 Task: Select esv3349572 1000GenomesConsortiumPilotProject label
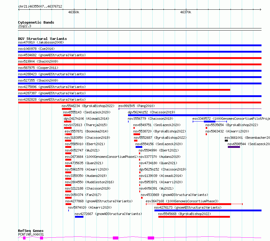pyautogui.click(x=231, y=119)
